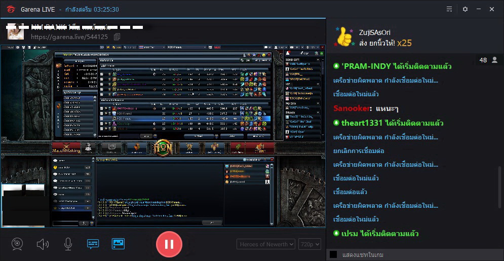The image size is (504, 261).
Task: Collapse the My Side section arrow
Action: coord(318,103)
